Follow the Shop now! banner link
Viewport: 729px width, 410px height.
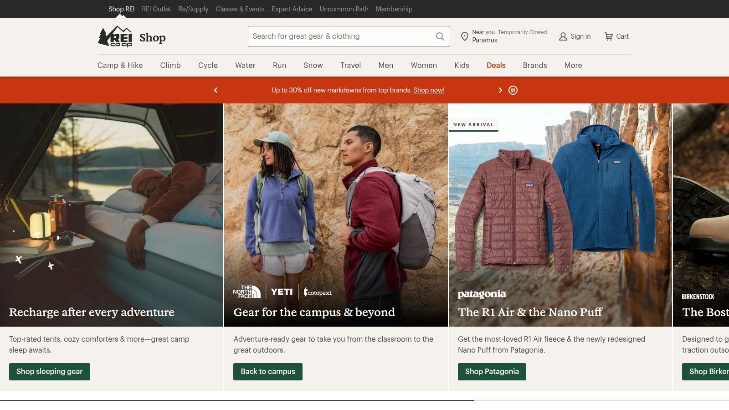429,90
